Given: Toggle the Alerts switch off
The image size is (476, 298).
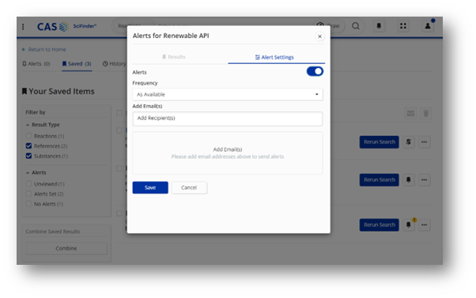Looking at the screenshot, I should tap(315, 72).
